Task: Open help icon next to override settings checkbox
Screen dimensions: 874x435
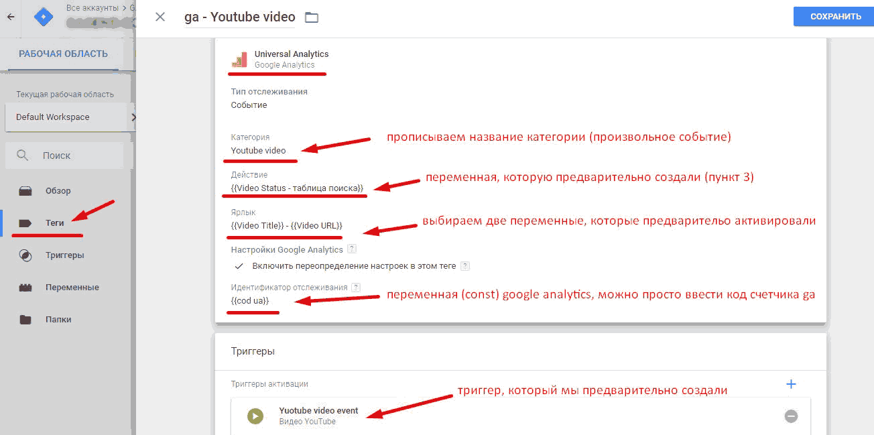Action: 465,266
